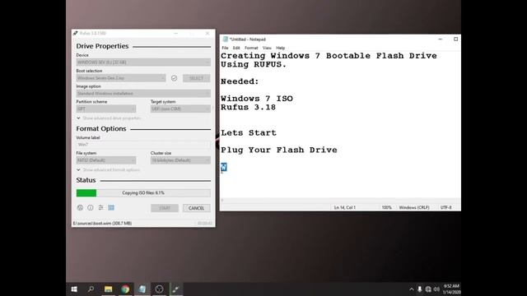
Task: Open the Windows Start menu
Action: (x=74, y=289)
